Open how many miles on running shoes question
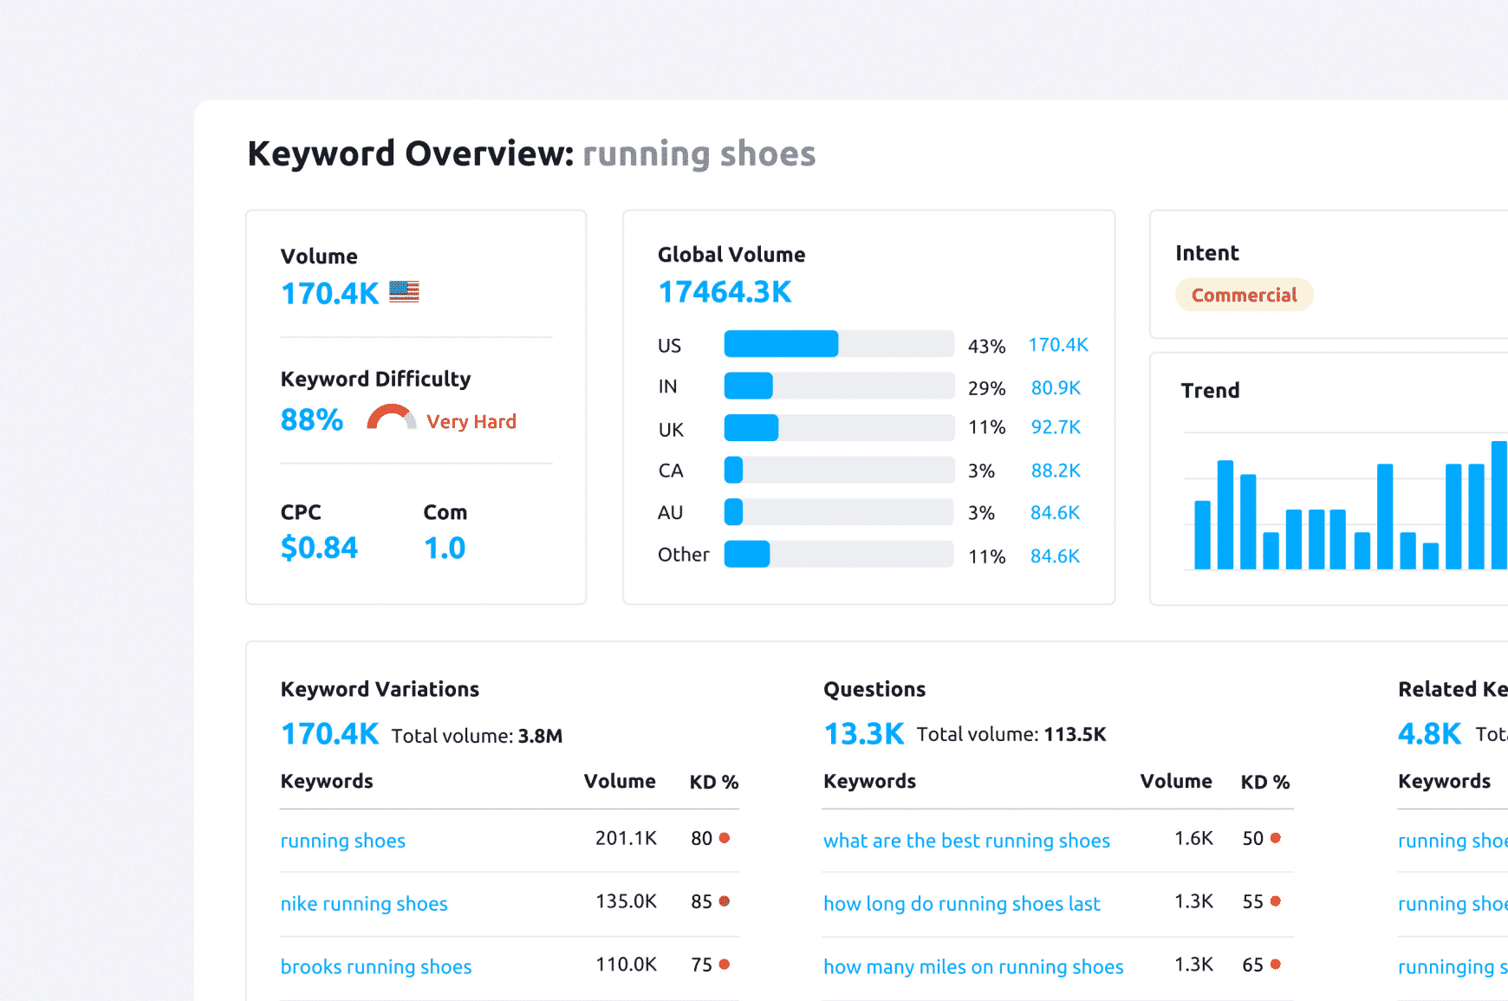Viewport: 1508px width, 1001px height. tap(973, 967)
